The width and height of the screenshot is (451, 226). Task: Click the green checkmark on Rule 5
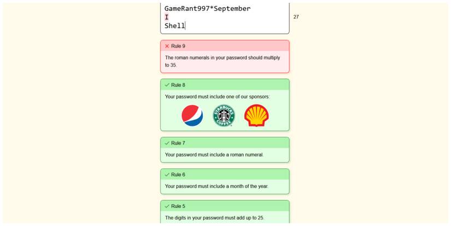click(167, 206)
